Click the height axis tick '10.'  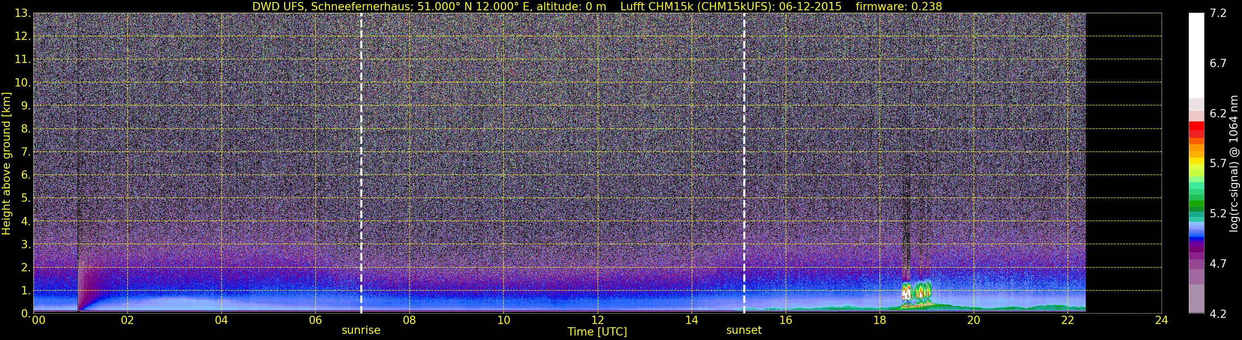[23, 83]
